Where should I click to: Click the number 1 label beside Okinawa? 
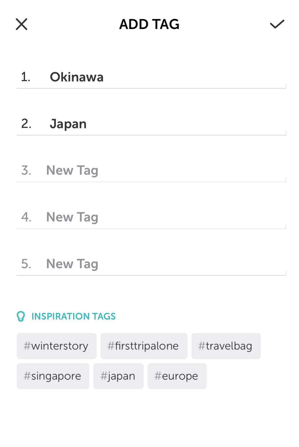(x=26, y=77)
